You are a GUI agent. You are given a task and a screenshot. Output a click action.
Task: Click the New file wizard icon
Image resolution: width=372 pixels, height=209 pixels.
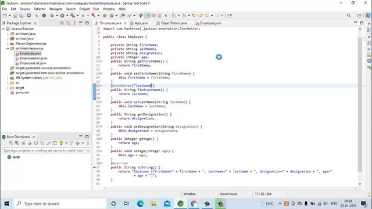pos(5,16)
